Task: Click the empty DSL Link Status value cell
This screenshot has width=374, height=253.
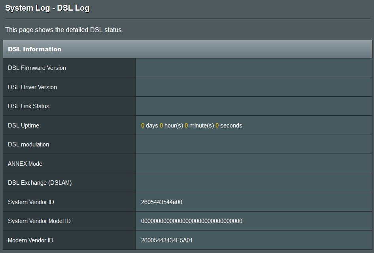Action: click(253, 106)
